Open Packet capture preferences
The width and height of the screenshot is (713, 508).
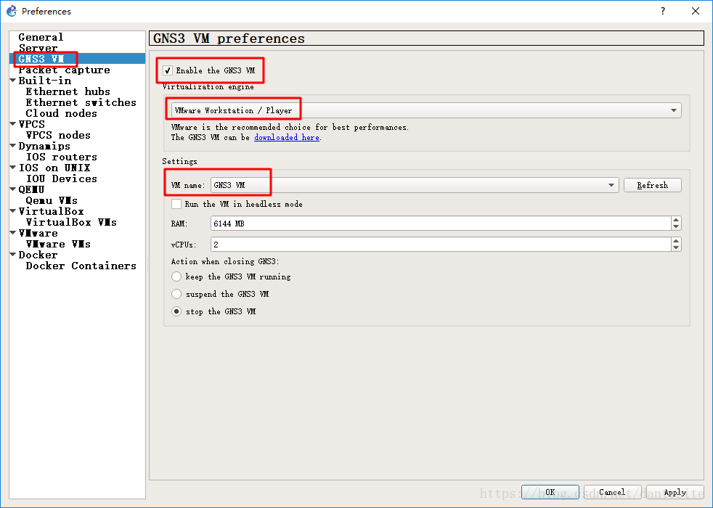[x=64, y=70]
